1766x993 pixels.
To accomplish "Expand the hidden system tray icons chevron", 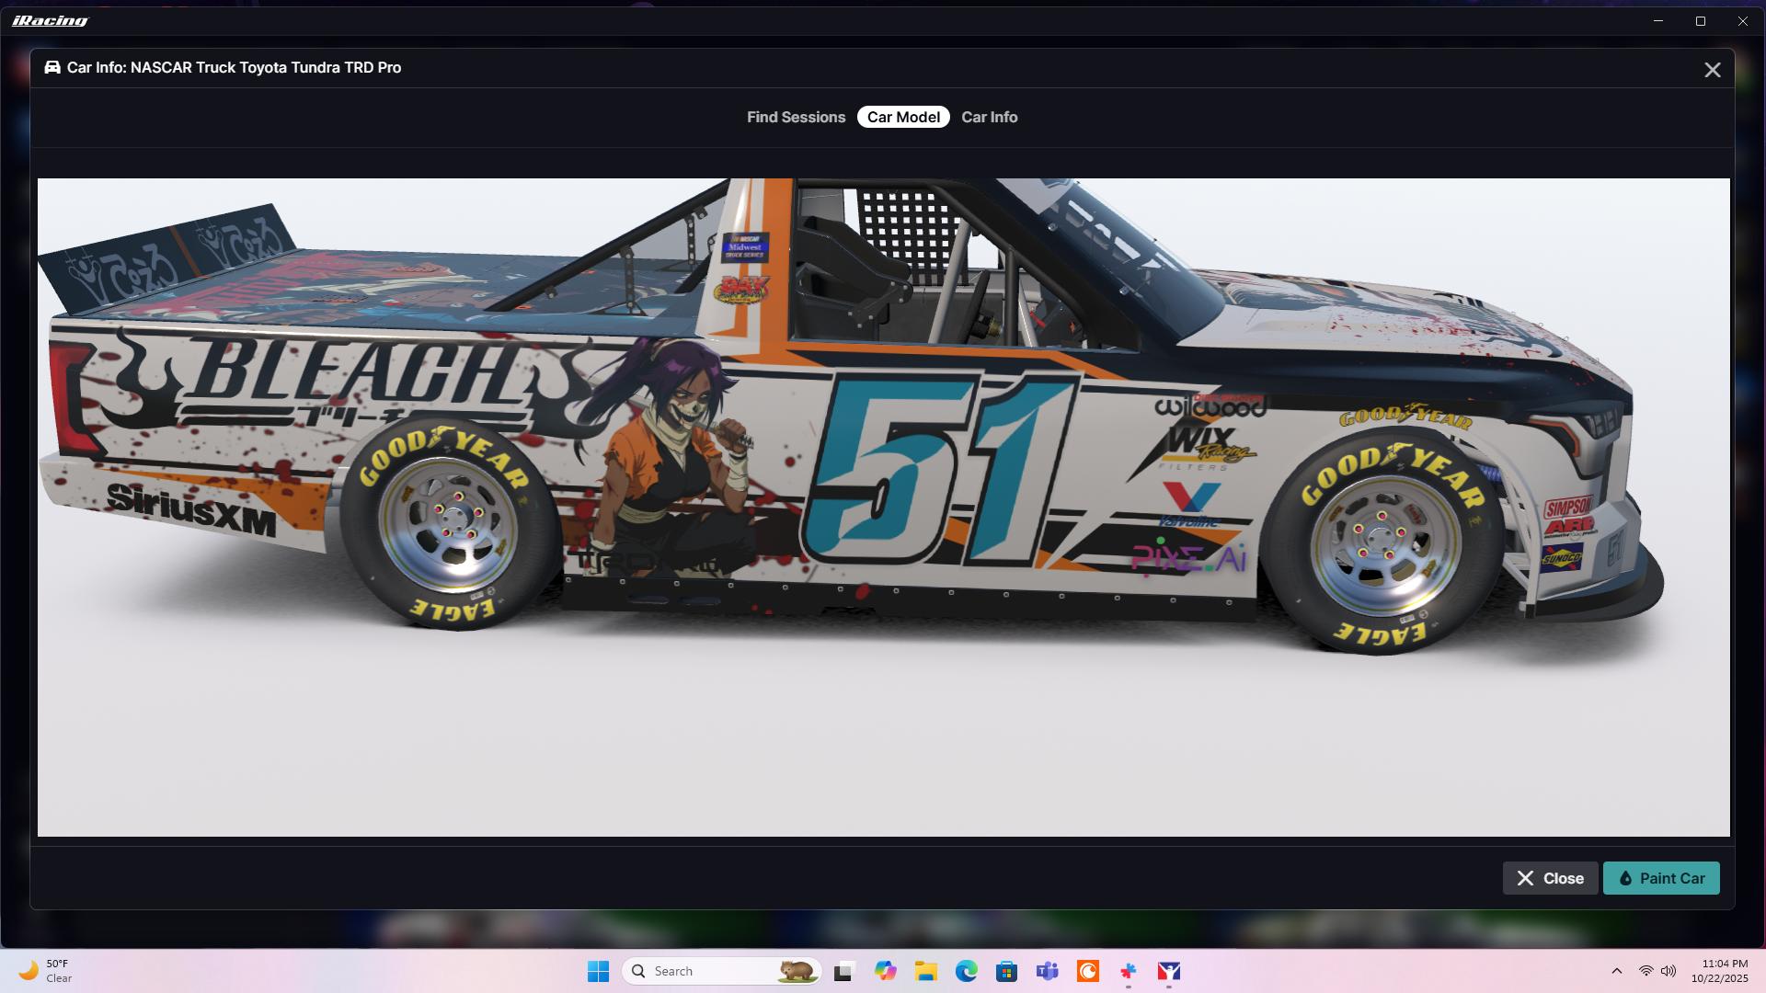I will tap(1616, 971).
